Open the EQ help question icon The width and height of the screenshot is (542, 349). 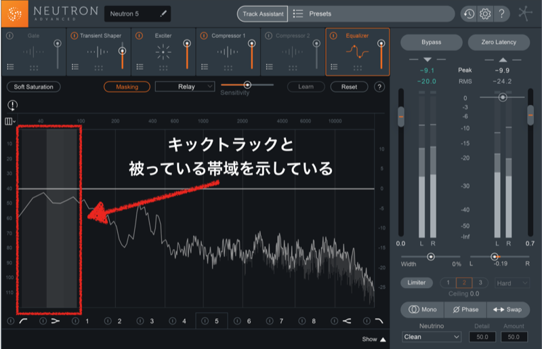(x=379, y=87)
